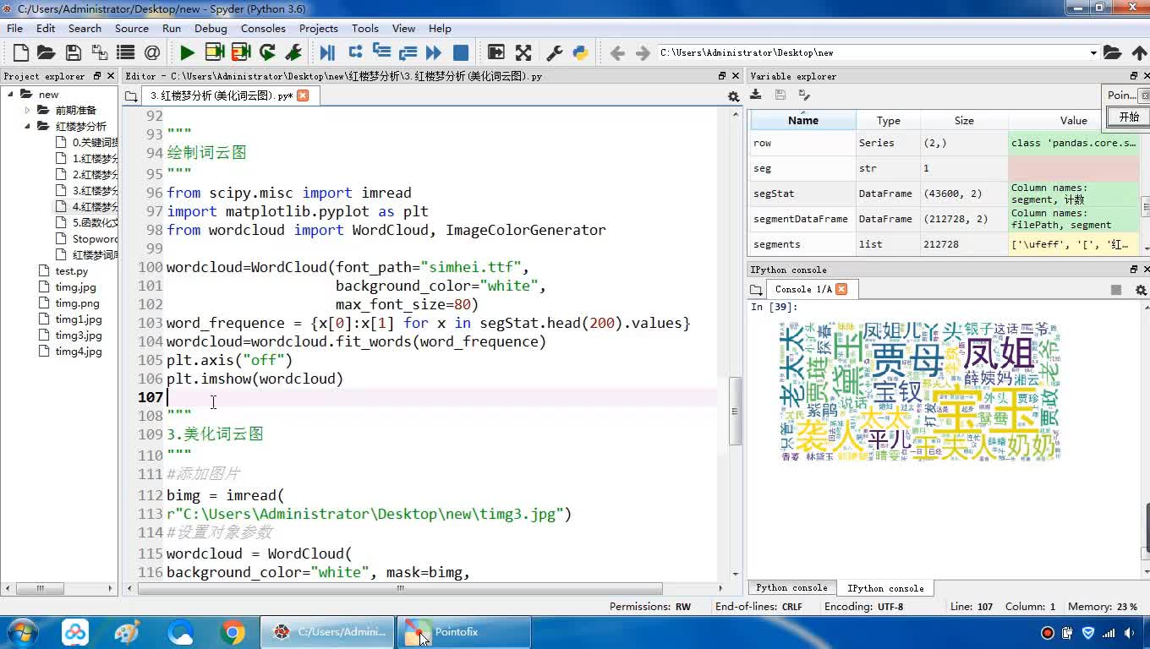
Task: Click the New file icon in the toolbar
Action: 21,52
